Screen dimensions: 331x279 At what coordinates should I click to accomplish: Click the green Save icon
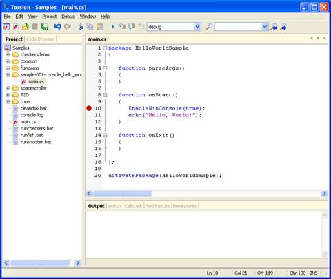pyautogui.click(x=45, y=27)
